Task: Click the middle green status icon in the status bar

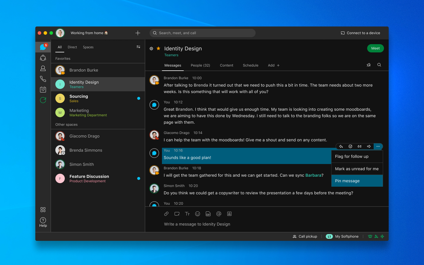Action: click(x=376, y=236)
